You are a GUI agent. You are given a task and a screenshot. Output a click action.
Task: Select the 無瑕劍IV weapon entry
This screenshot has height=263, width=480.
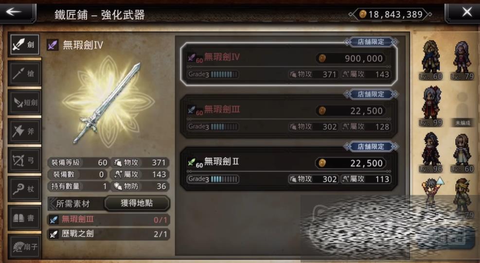289,64
